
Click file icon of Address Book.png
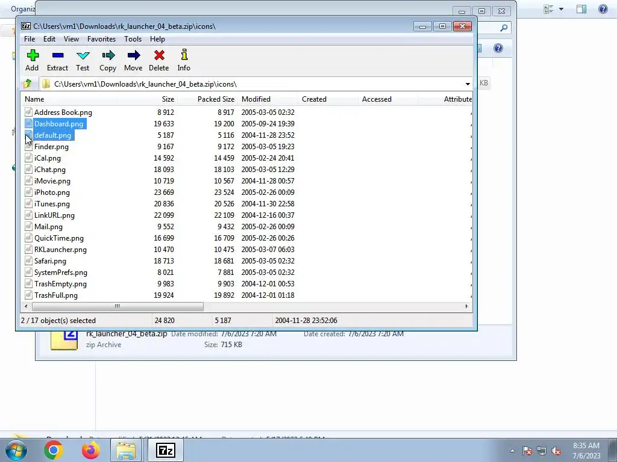[28, 112]
